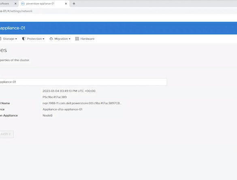Screen dimensions: 237x180
Task: Select the Appliance-sfss-appliance-01 value
Action: pyautogui.click(x=62, y=109)
